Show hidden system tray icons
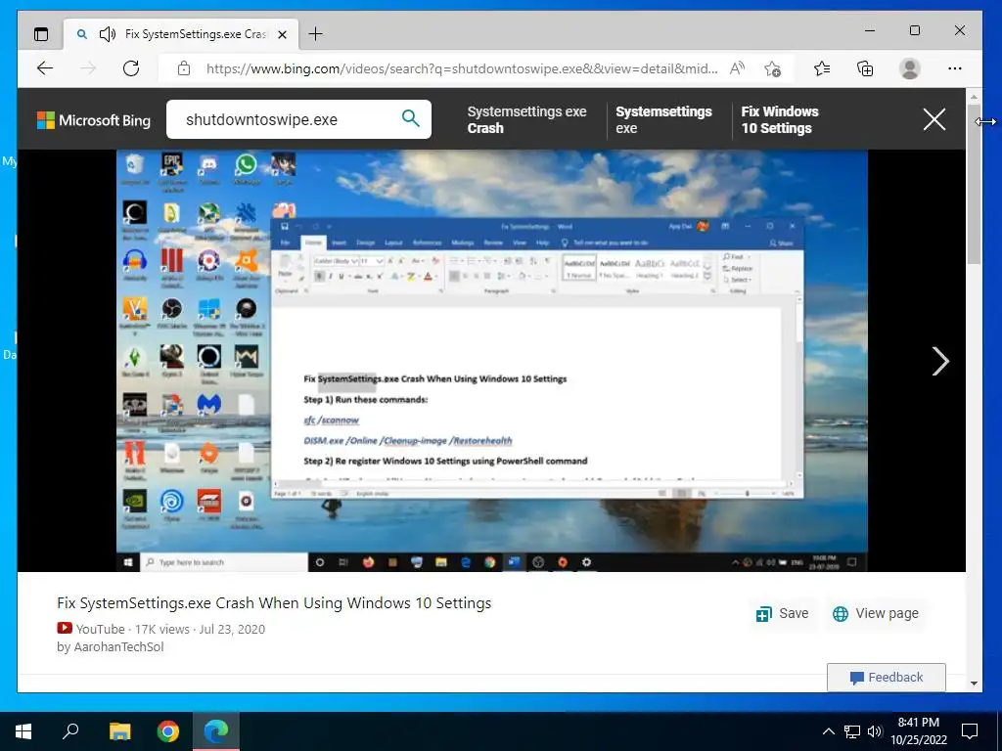This screenshot has width=1002, height=751. click(828, 731)
